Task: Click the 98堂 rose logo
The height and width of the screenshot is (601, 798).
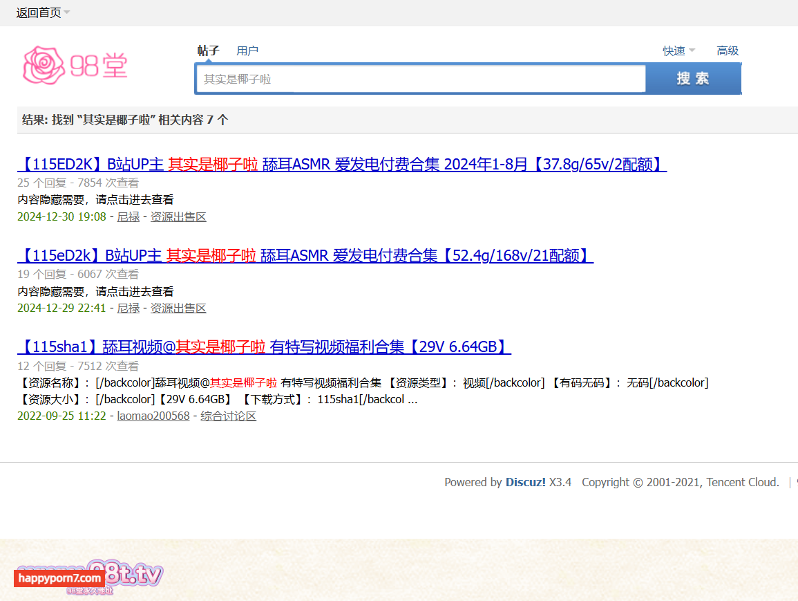Action: pos(75,66)
